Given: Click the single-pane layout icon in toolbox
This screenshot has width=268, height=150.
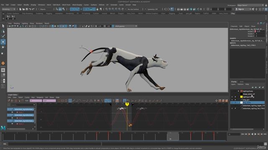Looking at the screenshot, I should point(3,70).
